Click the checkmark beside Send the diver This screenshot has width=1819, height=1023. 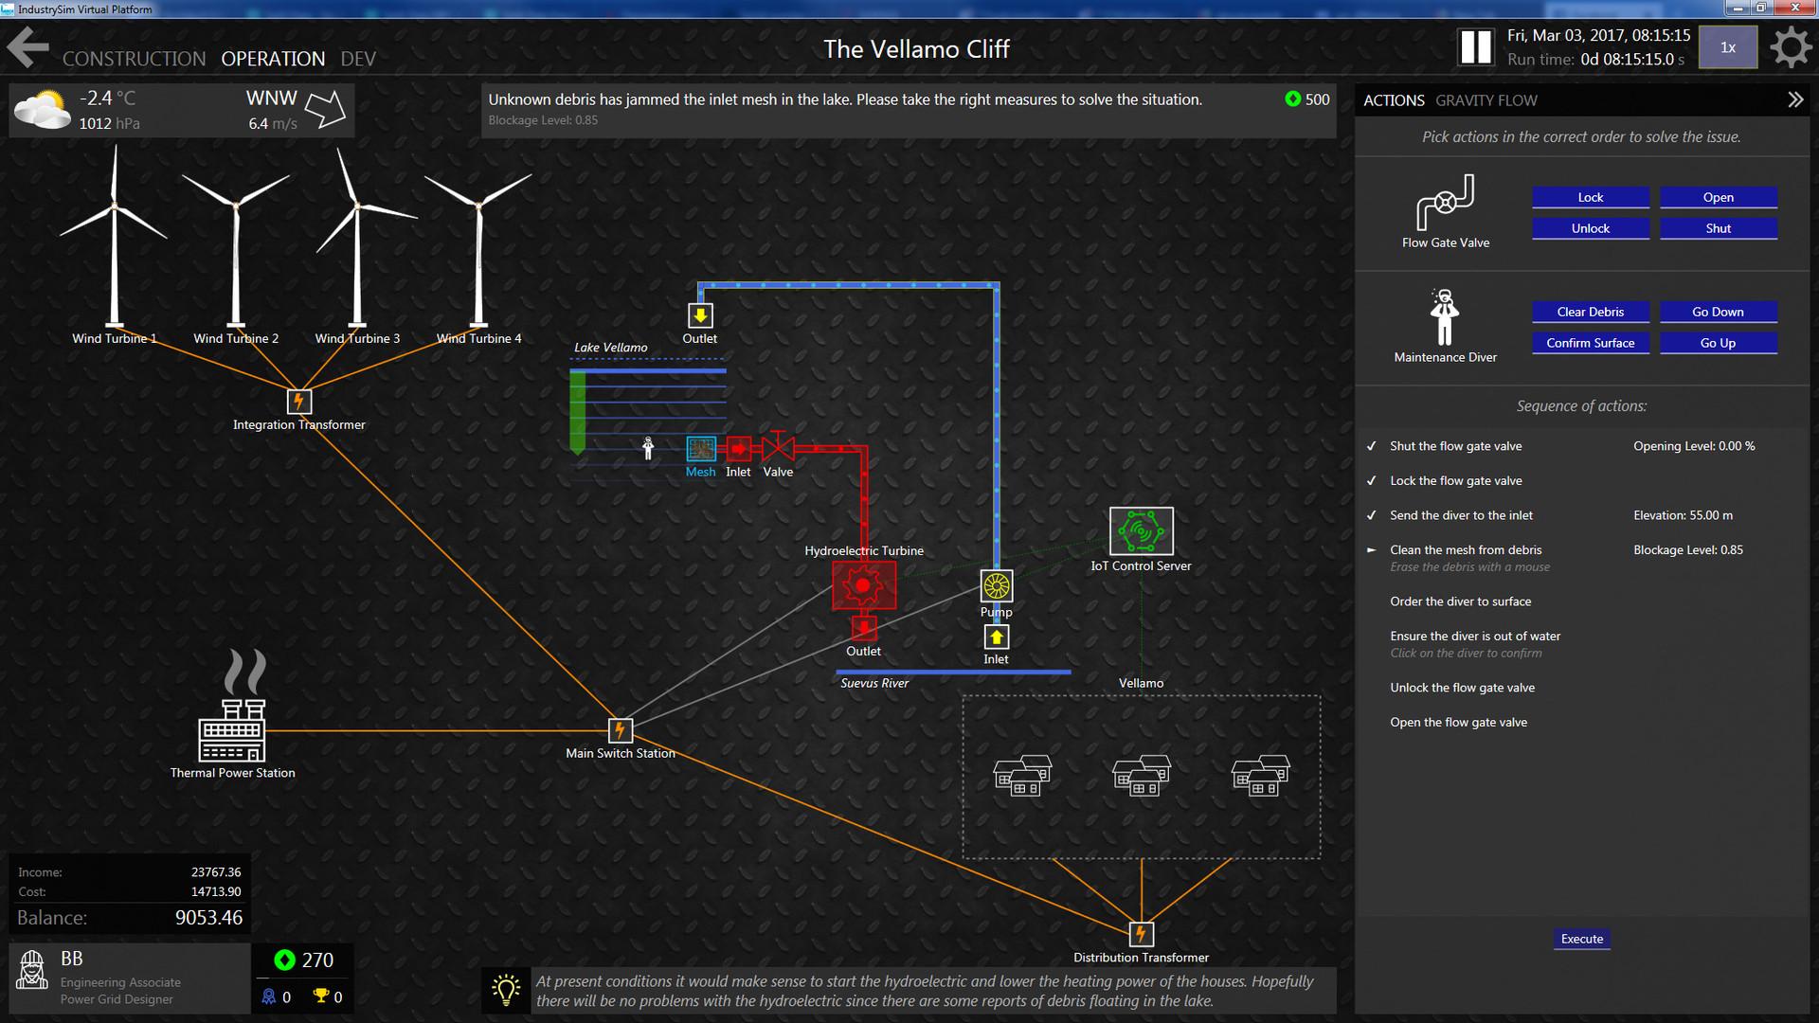click(1371, 515)
